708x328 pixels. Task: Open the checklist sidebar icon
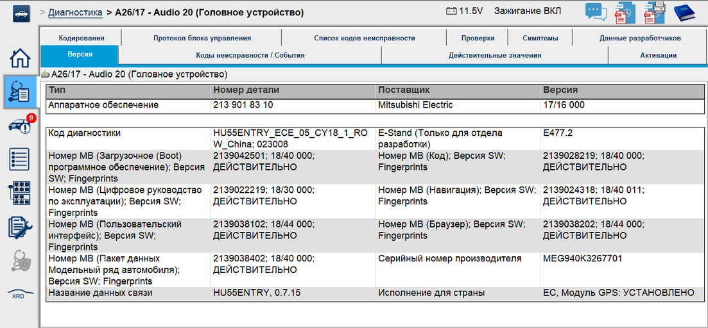[x=20, y=159]
